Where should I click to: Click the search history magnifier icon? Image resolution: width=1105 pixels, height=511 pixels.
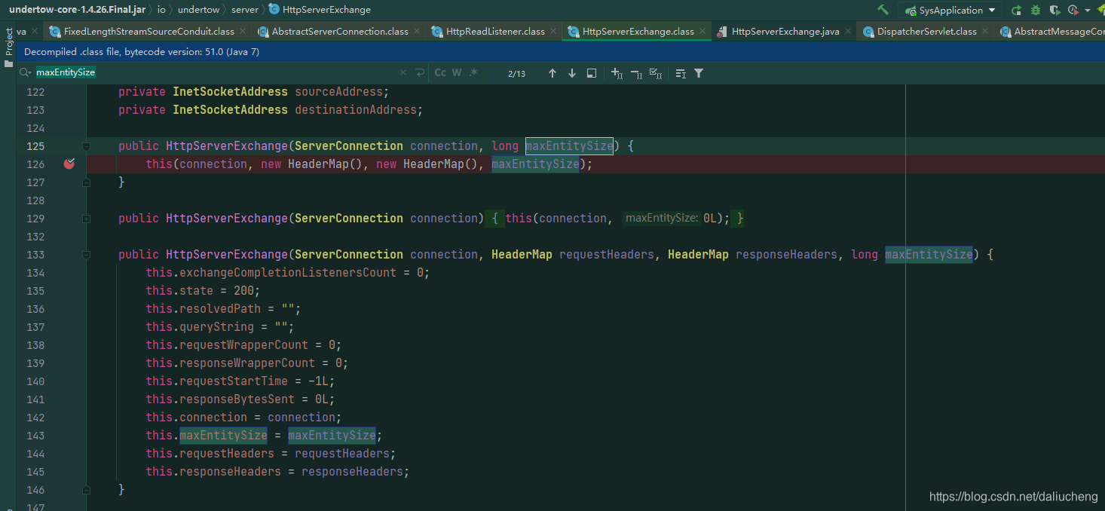[x=26, y=72]
